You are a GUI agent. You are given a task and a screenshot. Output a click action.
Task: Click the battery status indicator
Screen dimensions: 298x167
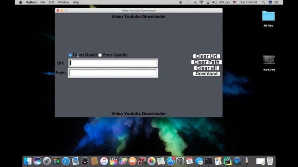coord(224,2)
